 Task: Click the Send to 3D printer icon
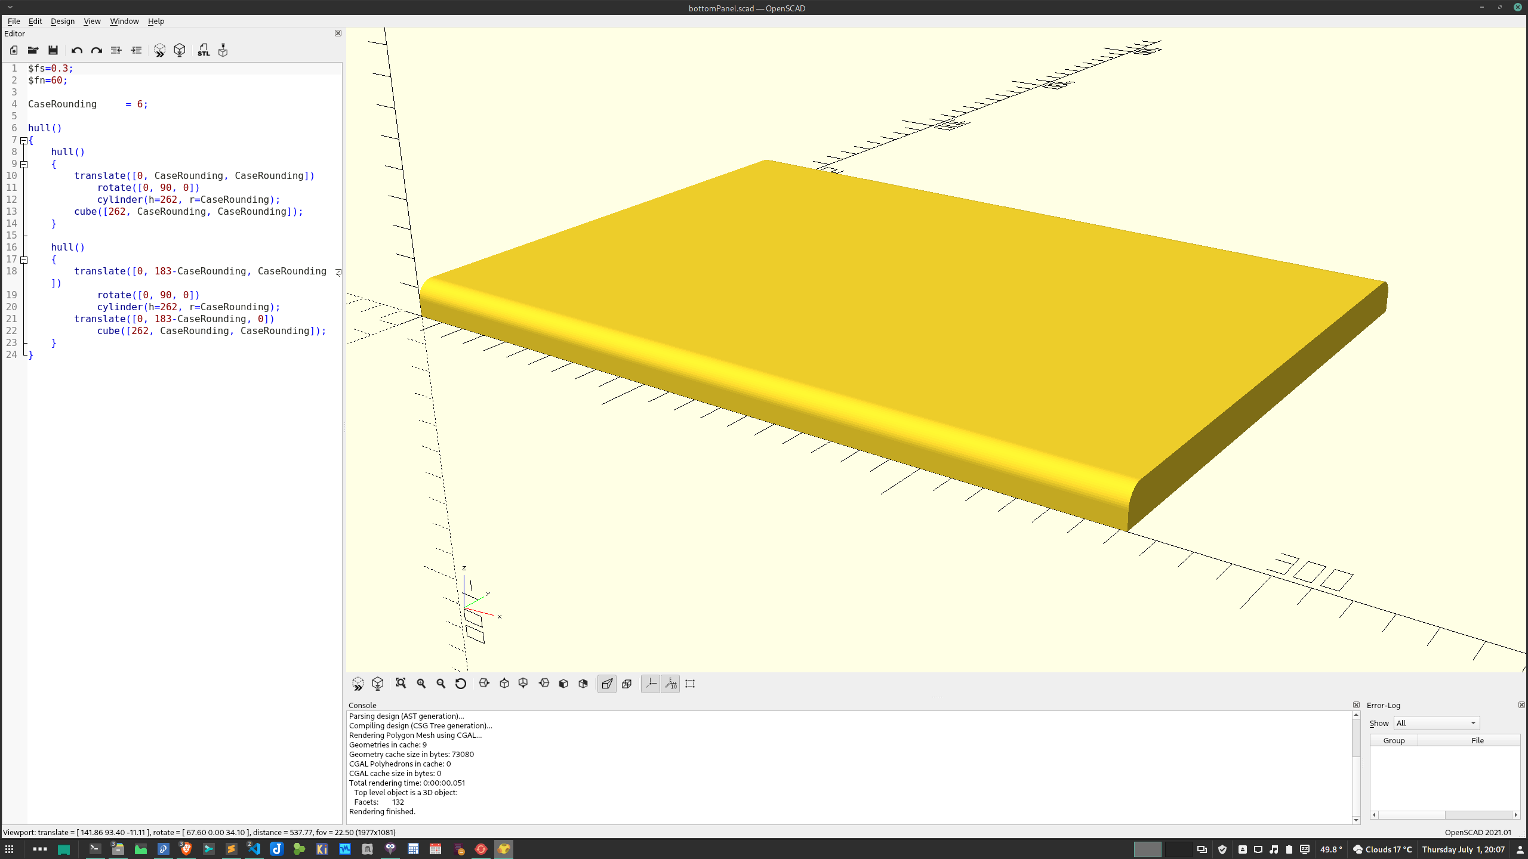223,50
